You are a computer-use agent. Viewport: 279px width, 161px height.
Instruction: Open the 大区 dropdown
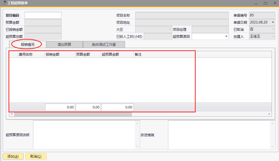[170, 29]
